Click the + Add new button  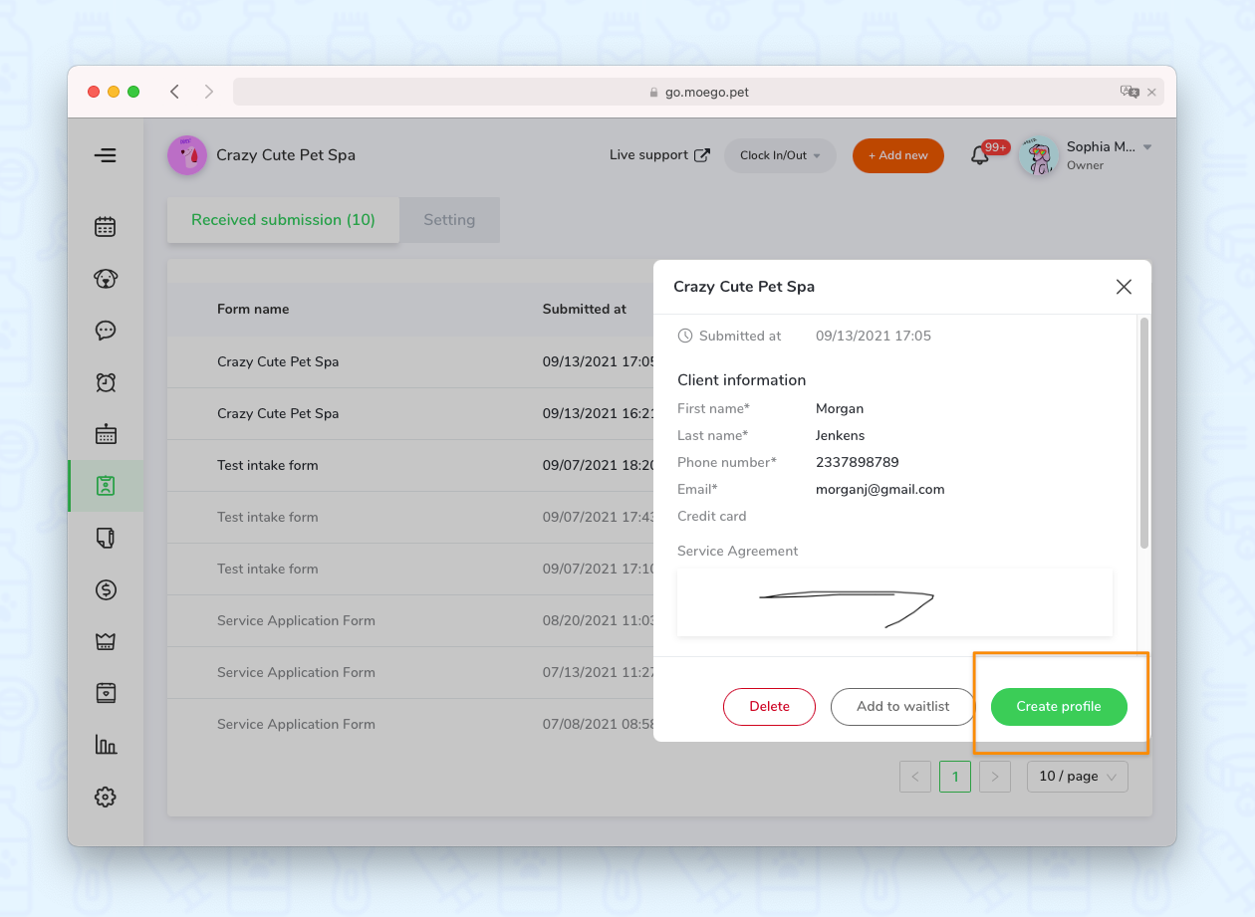(x=898, y=155)
